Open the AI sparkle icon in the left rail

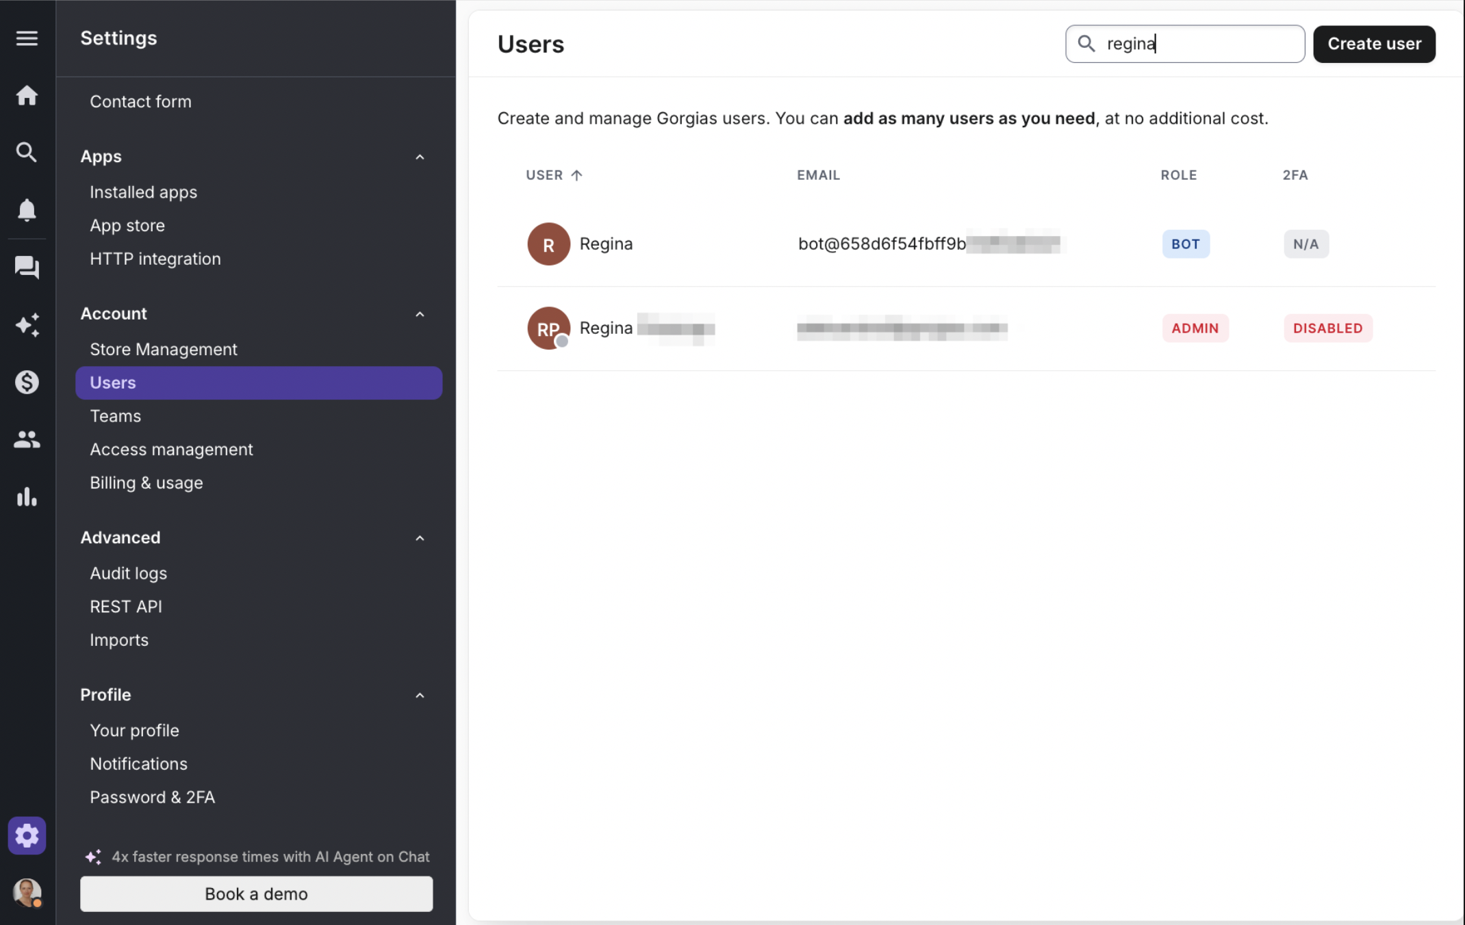coord(27,325)
